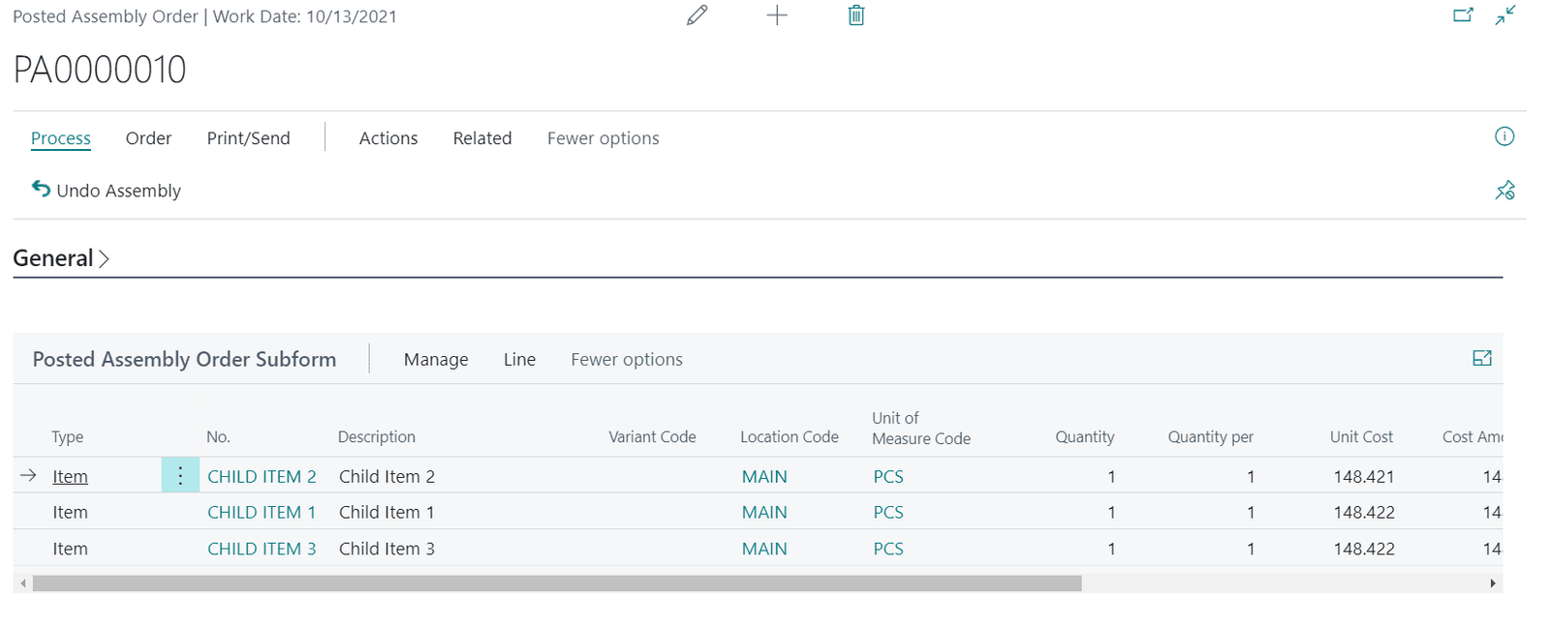
Task: Click Fewer options in top action bar
Action: [603, 138]
